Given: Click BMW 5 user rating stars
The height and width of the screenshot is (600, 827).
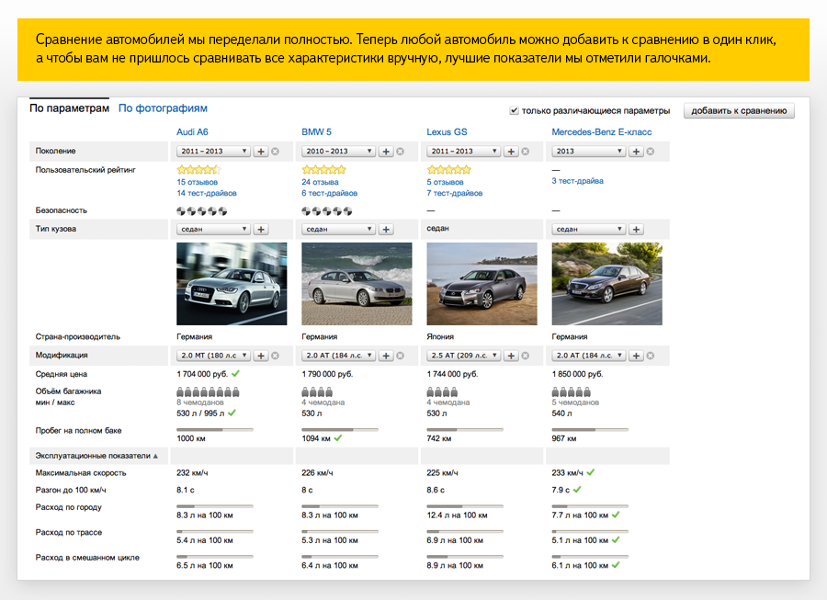Looking at the screenshot, I should 323,170.
